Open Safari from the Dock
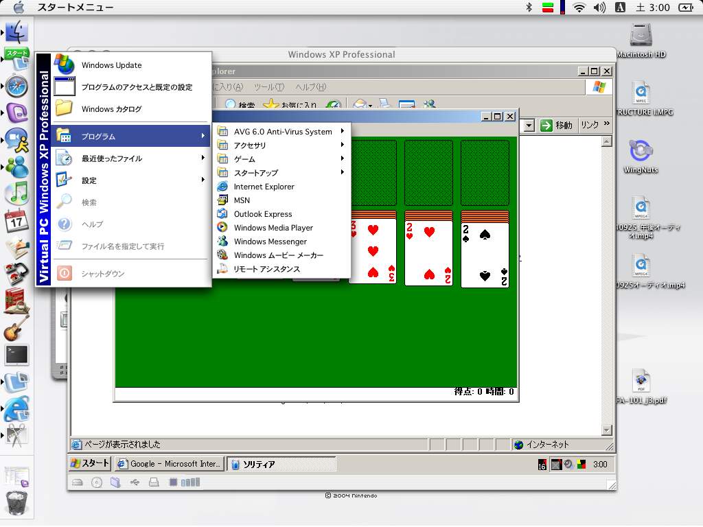The image size is (703, 527). (x=16, y=86)
